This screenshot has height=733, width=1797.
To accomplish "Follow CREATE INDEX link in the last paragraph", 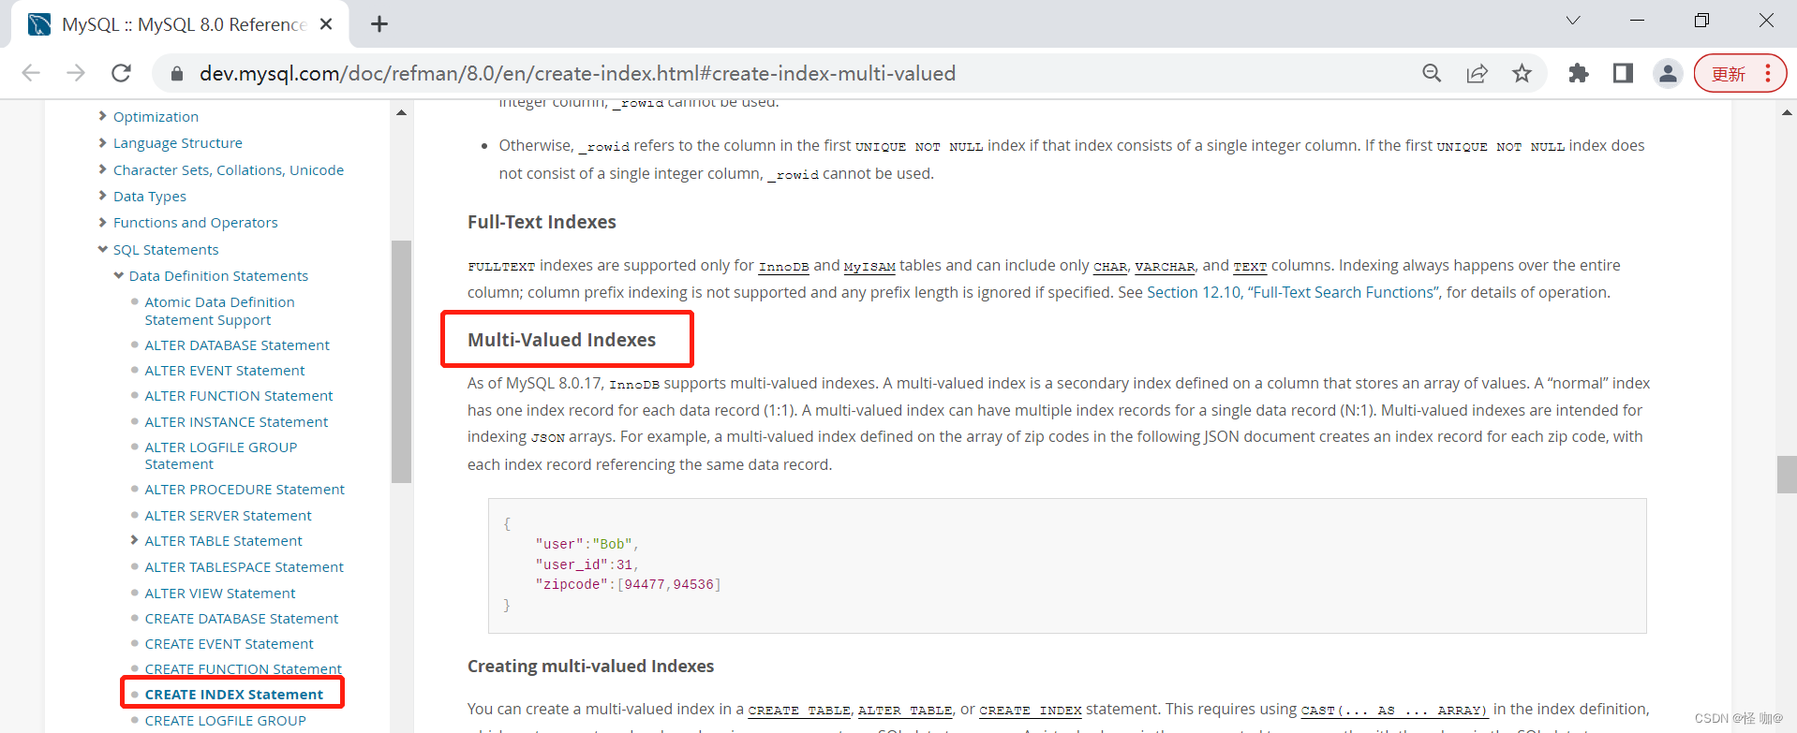I will [1031, 711].
